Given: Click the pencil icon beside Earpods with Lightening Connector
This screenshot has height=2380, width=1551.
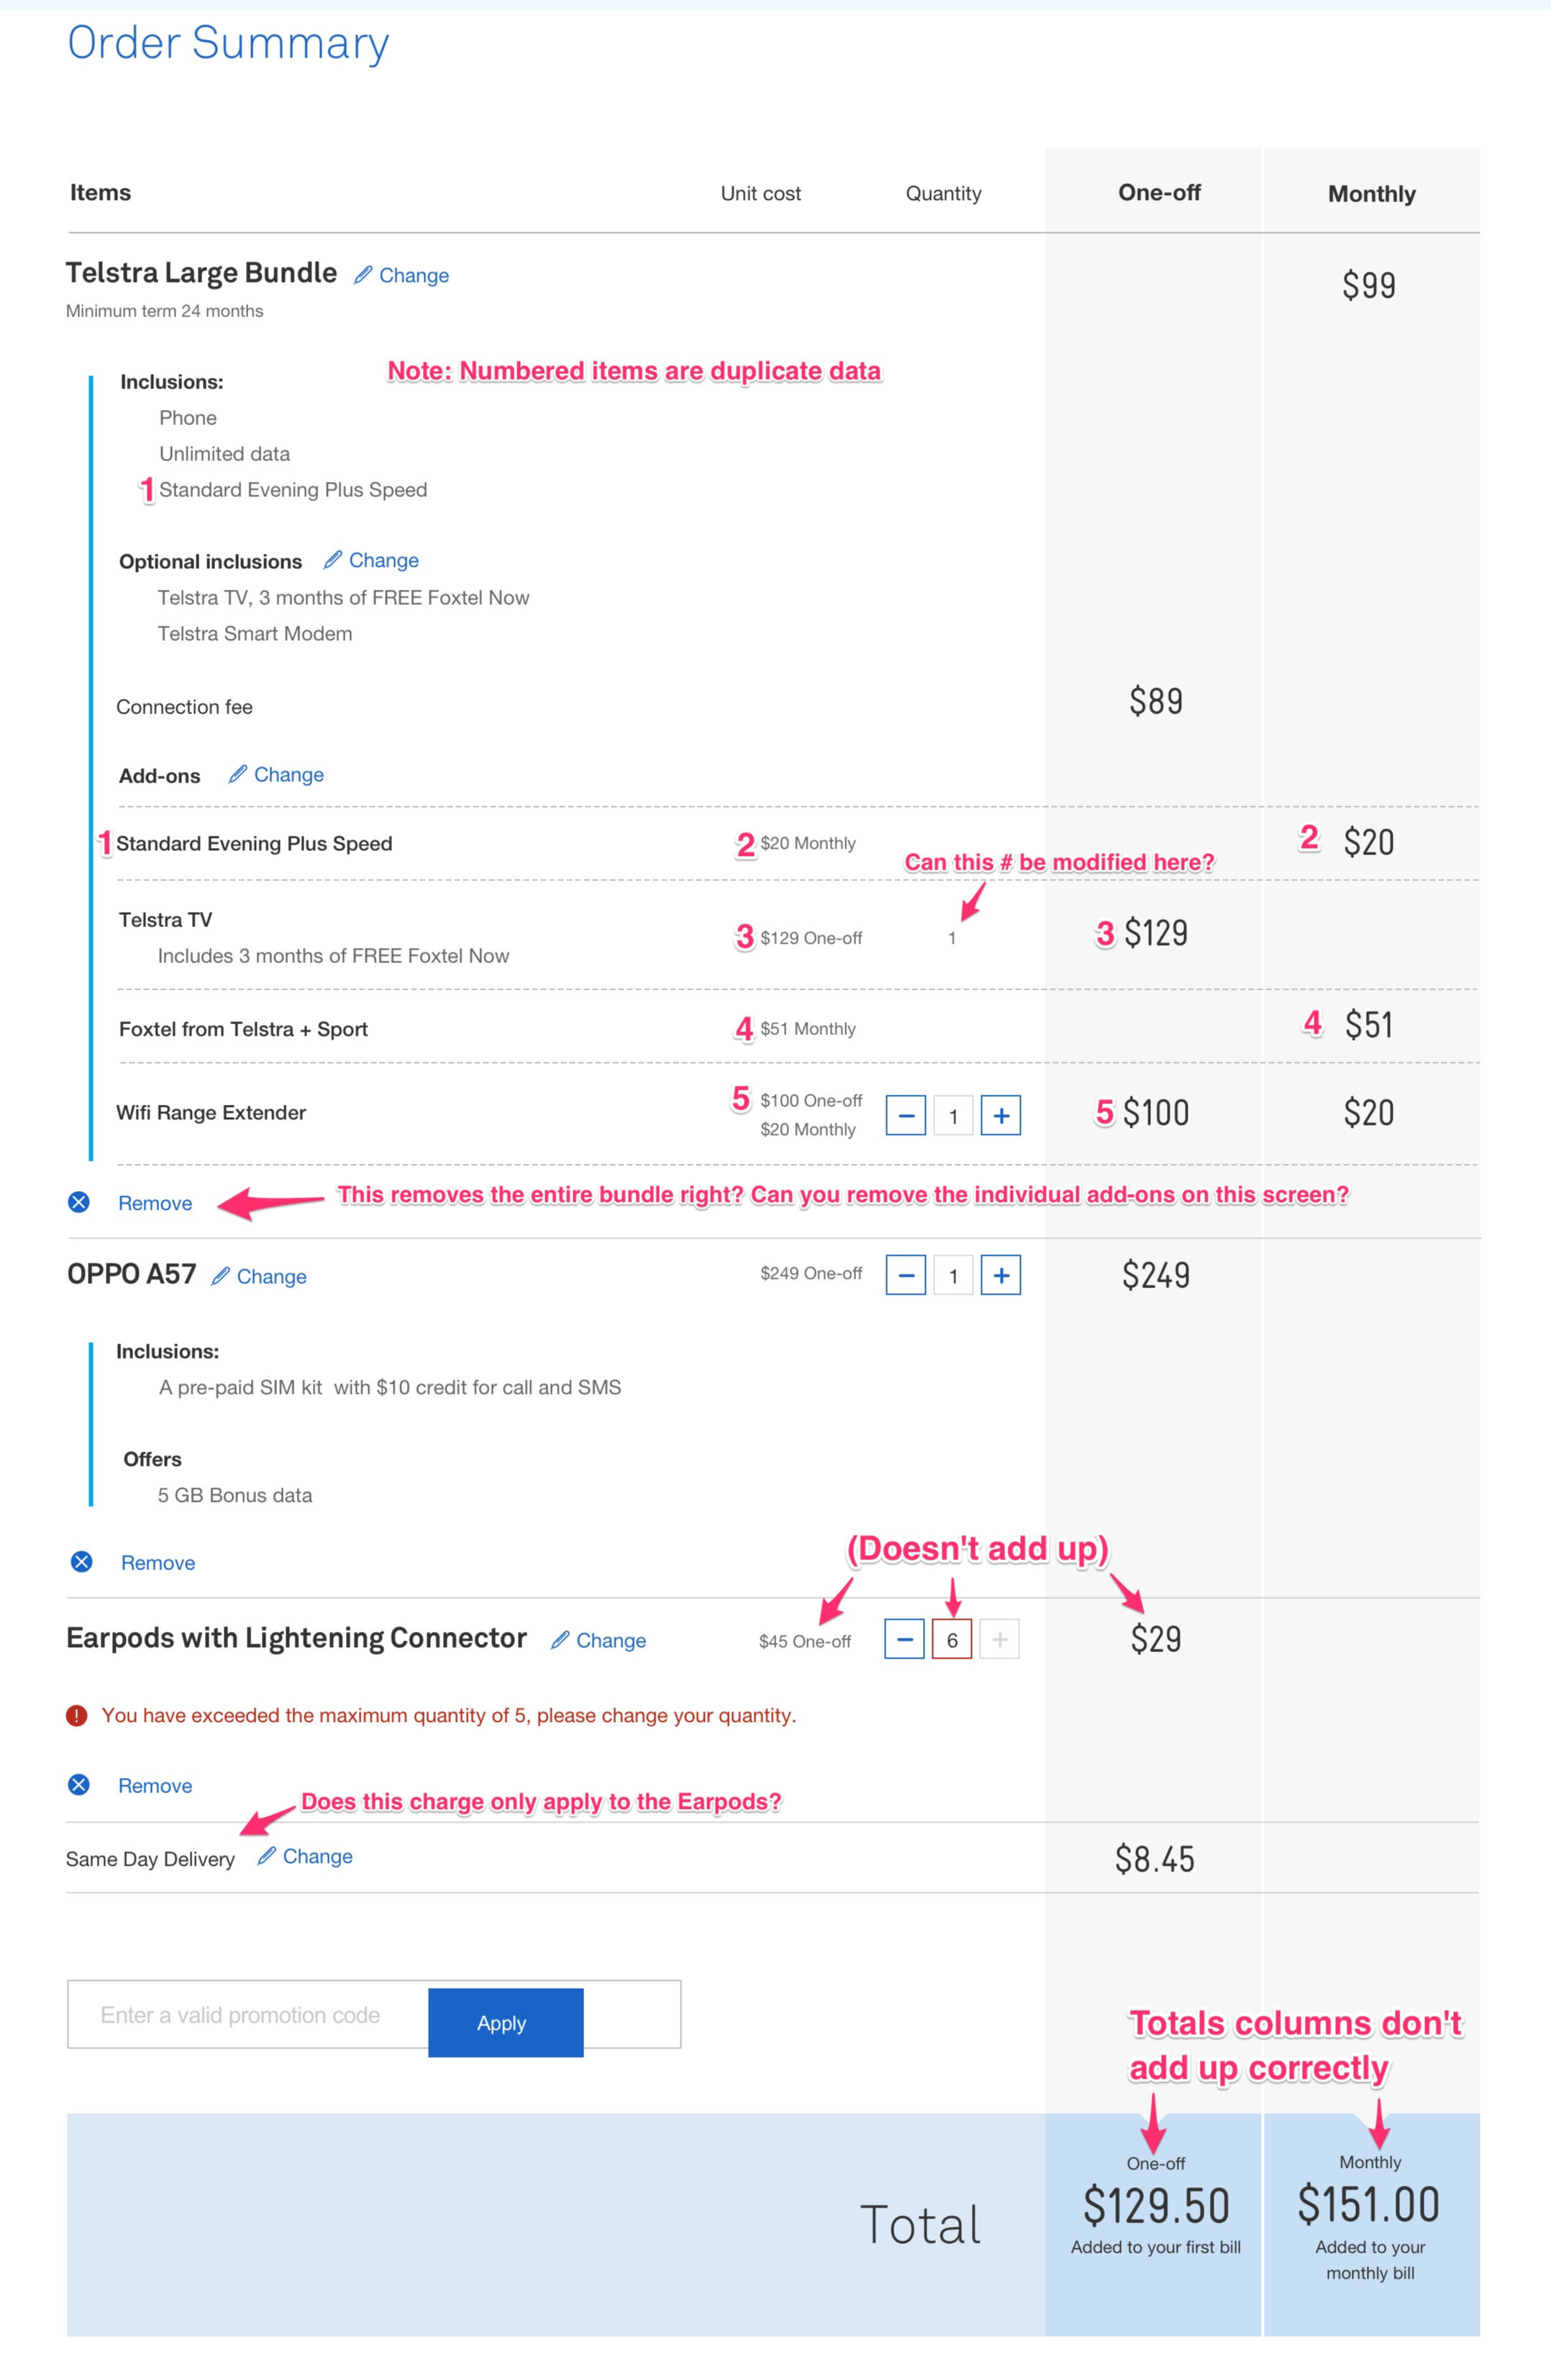Looking at the screenshot, I should pyautogui.click(x=560, y=1639).
